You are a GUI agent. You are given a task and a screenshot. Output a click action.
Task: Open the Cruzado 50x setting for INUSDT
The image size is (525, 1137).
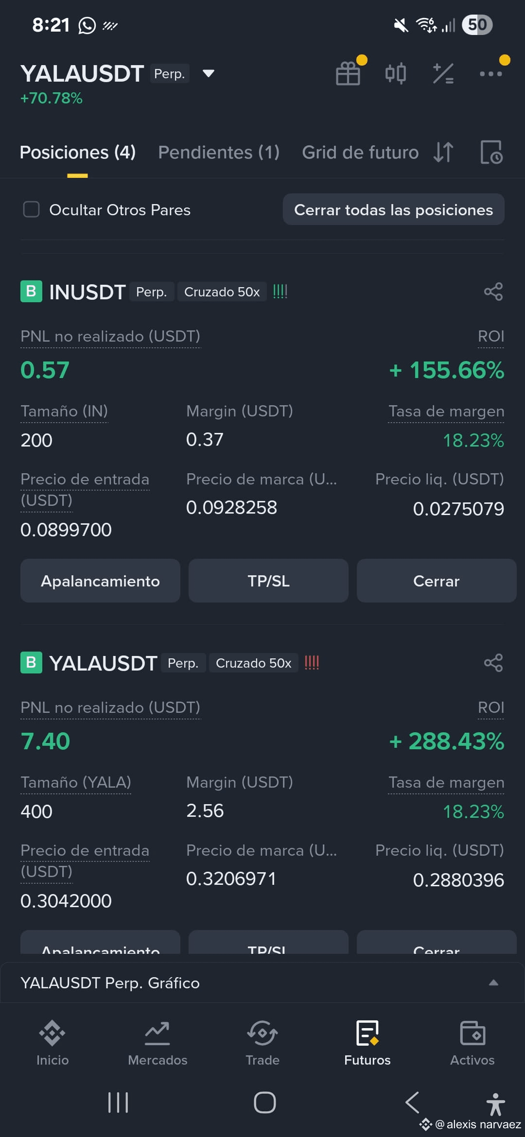point(222,292)
